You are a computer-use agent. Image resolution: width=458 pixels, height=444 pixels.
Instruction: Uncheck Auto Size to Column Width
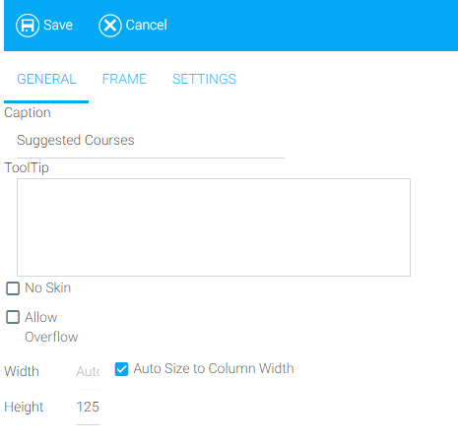(121, 369)
